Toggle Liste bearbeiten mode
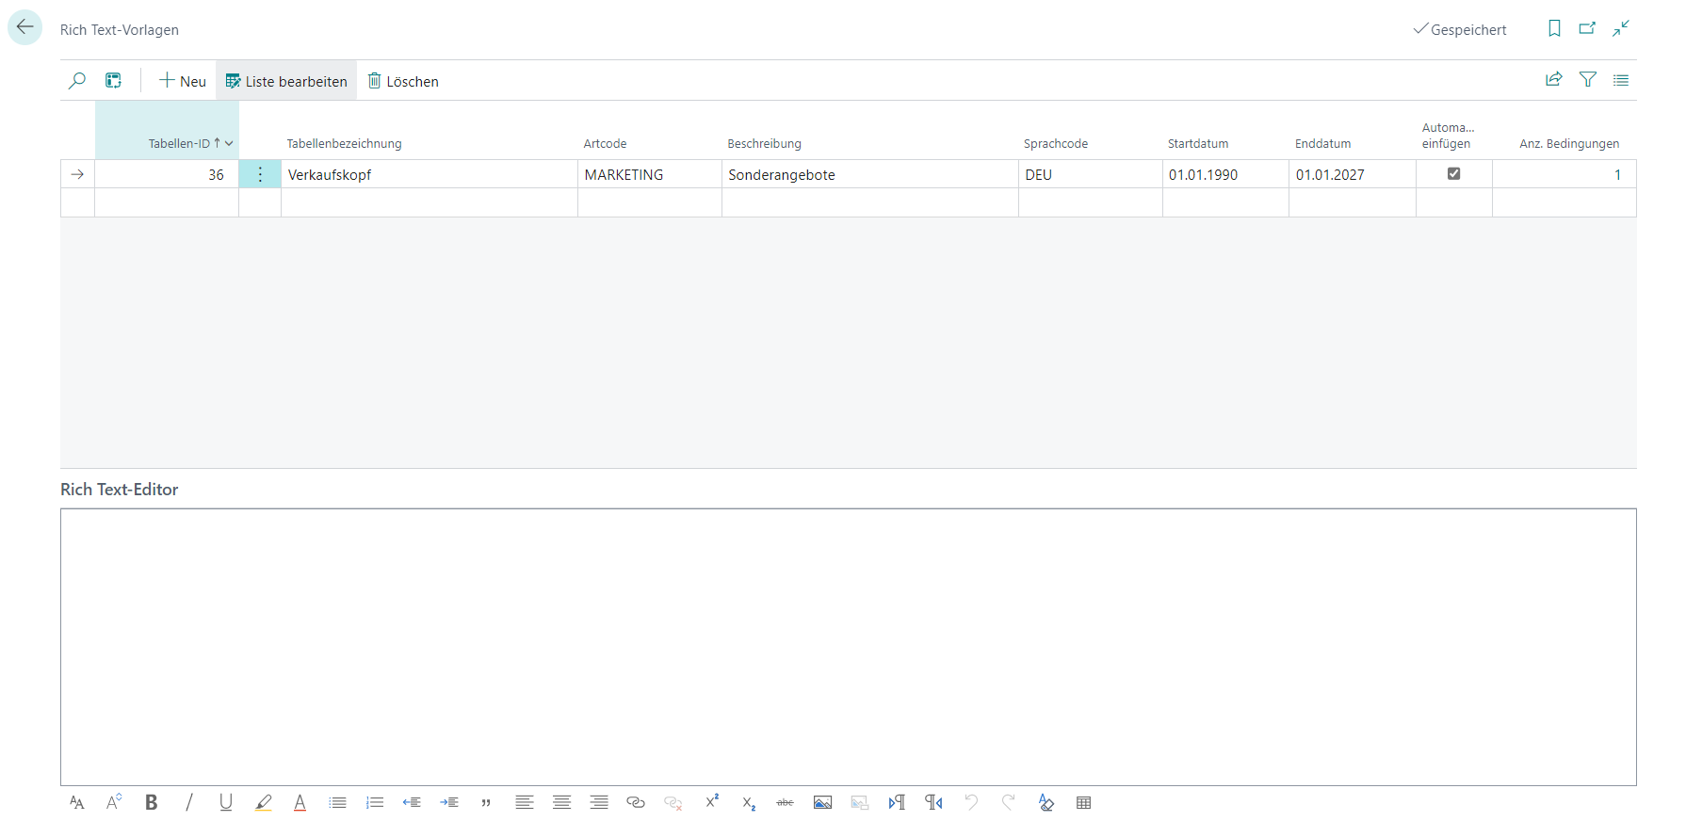This screenshot has height=821, width=1686. coord(286,81)
